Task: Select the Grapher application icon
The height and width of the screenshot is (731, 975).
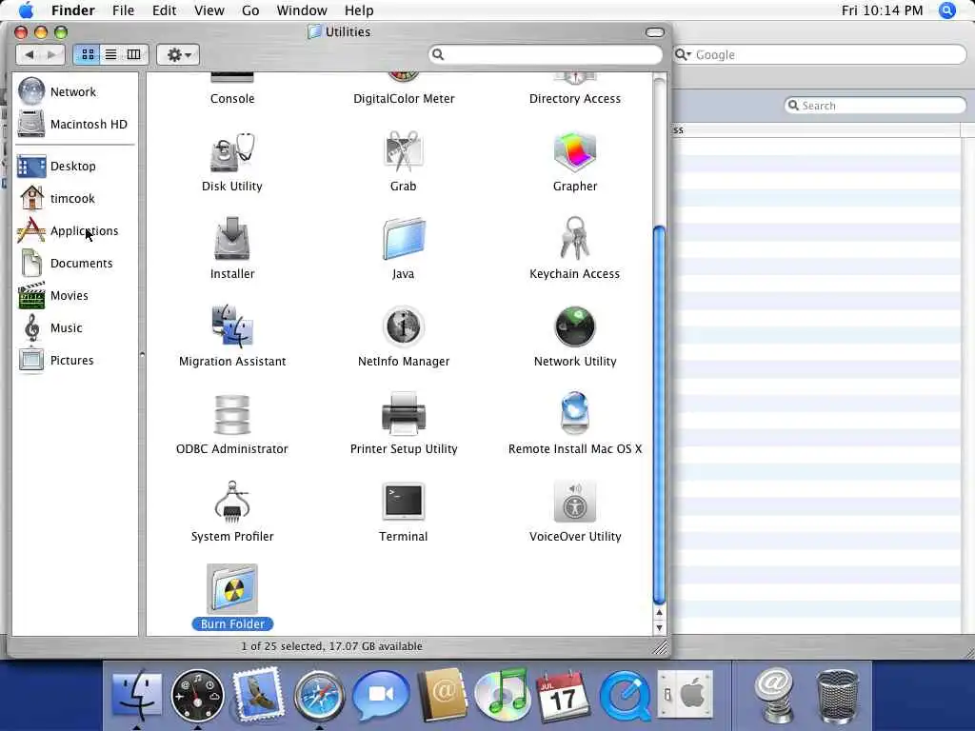Action: [x=574, y=152]
